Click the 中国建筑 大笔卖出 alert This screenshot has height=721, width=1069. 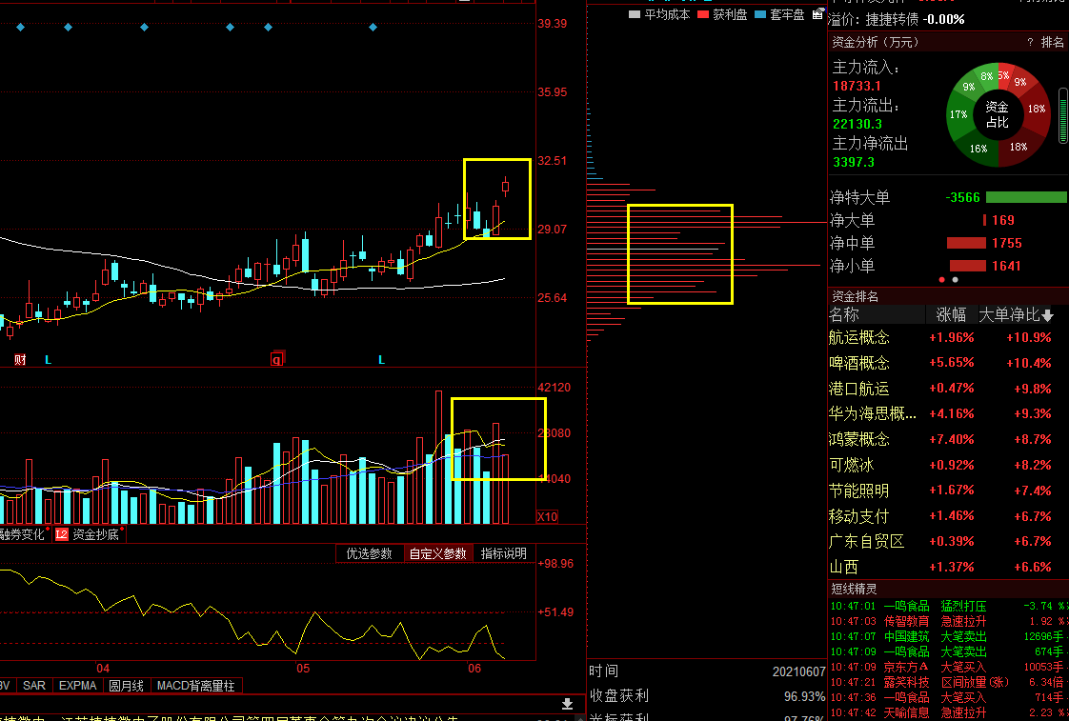click(x=948, y=636)
